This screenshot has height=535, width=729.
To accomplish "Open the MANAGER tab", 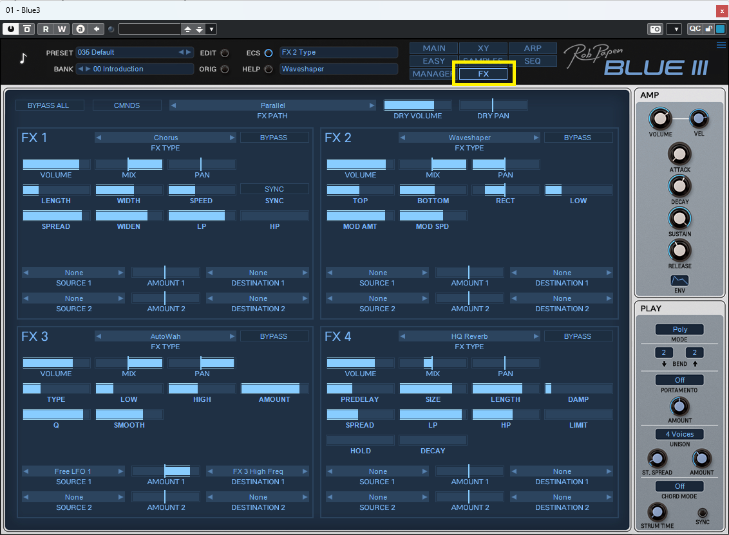I will coord(431,74).
